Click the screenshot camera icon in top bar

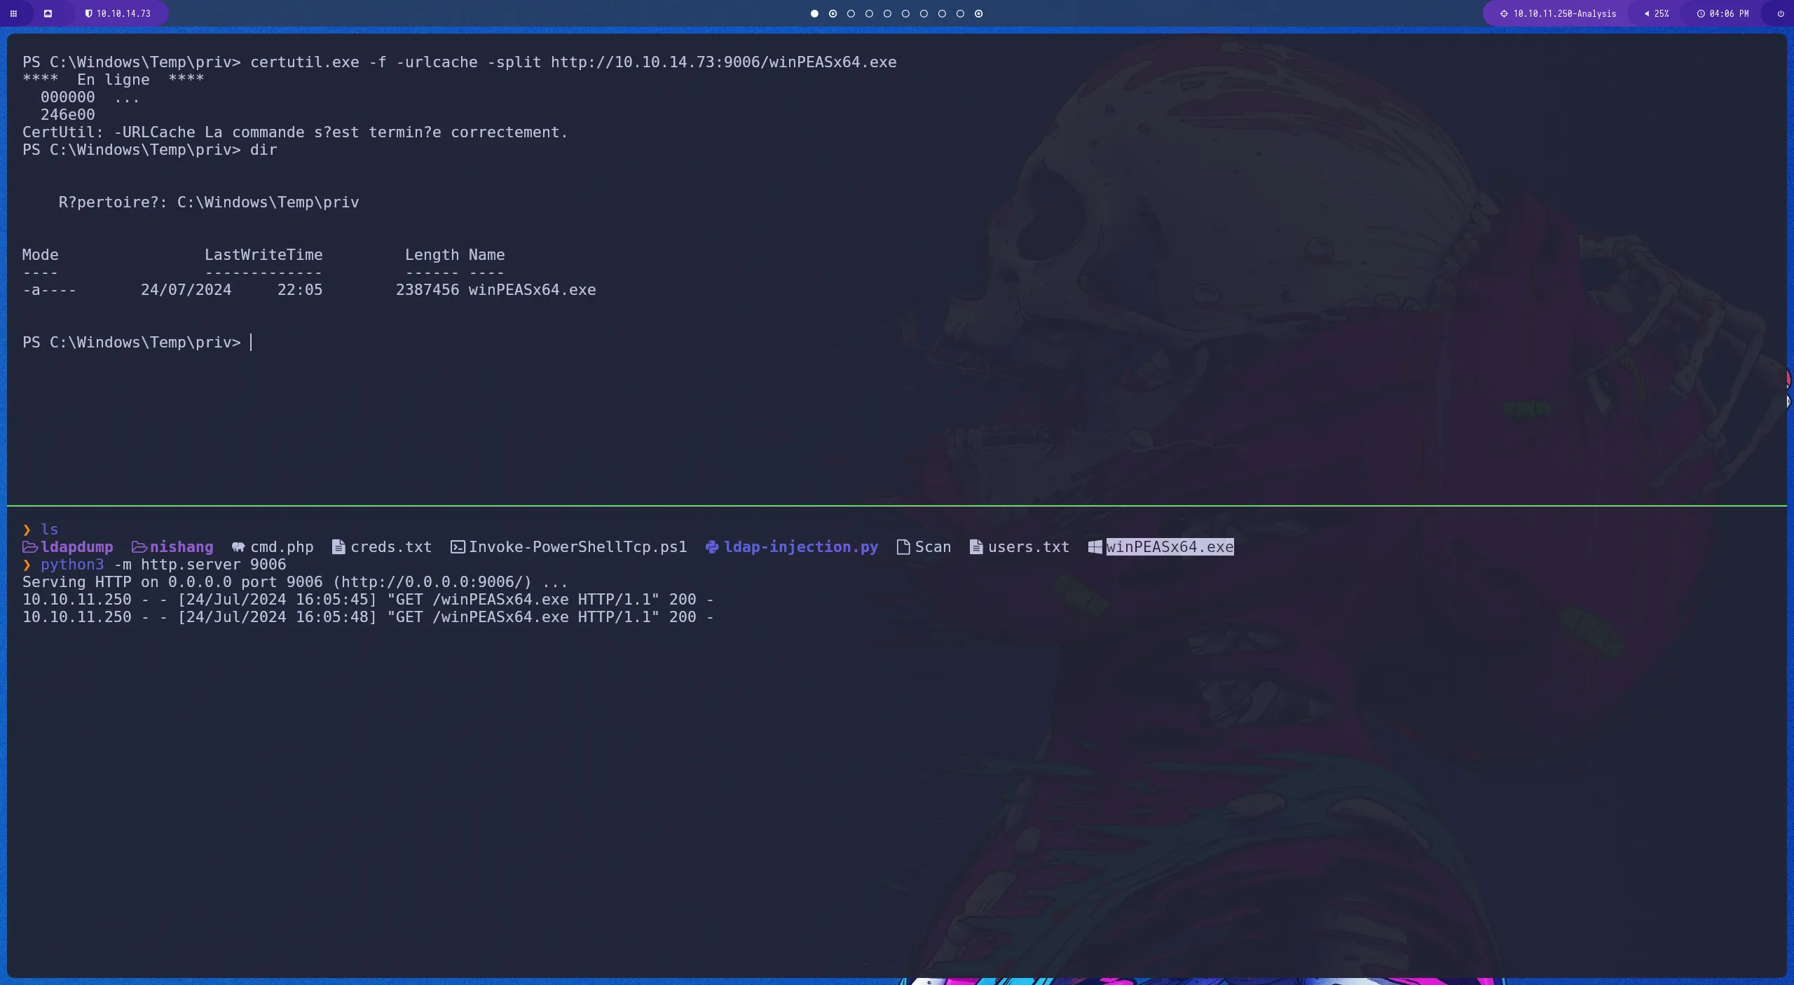[48, 13]
